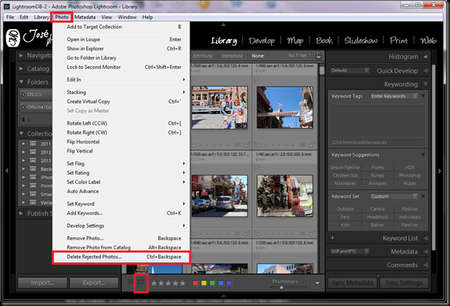The width and height of the screenshot is (450, 306).
Task: Set five-star rating in toolbar
Action: pos(183,283)
